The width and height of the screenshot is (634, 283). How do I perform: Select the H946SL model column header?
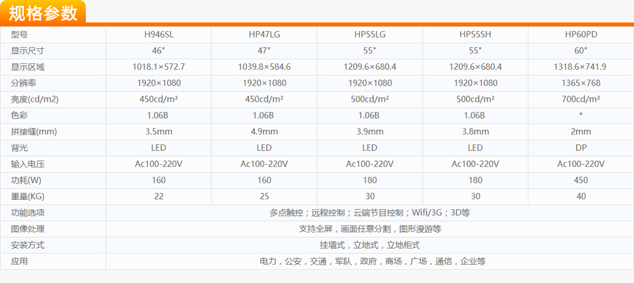point(158,34)
